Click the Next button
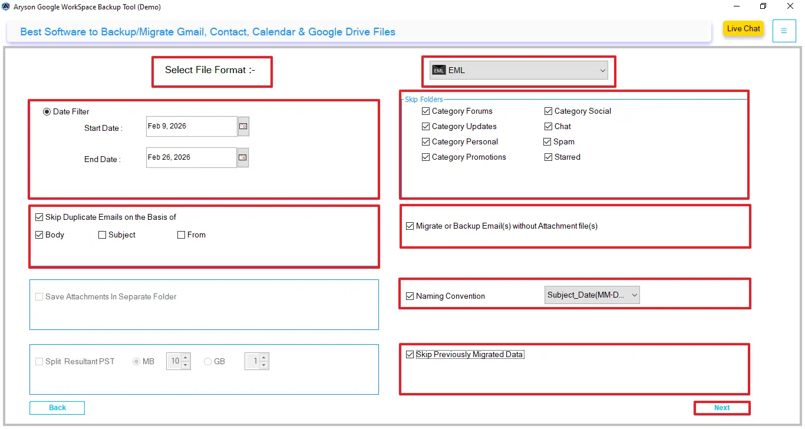 coord(722,408)
